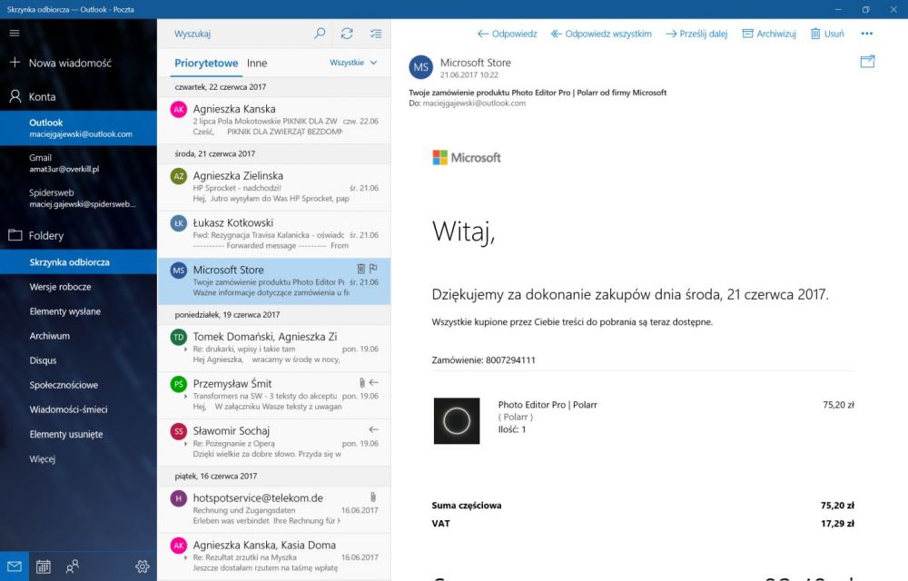Screen dimensions: 908x581
Task: Expand Przemysław Śmit conversation thread
Action: 185,397
